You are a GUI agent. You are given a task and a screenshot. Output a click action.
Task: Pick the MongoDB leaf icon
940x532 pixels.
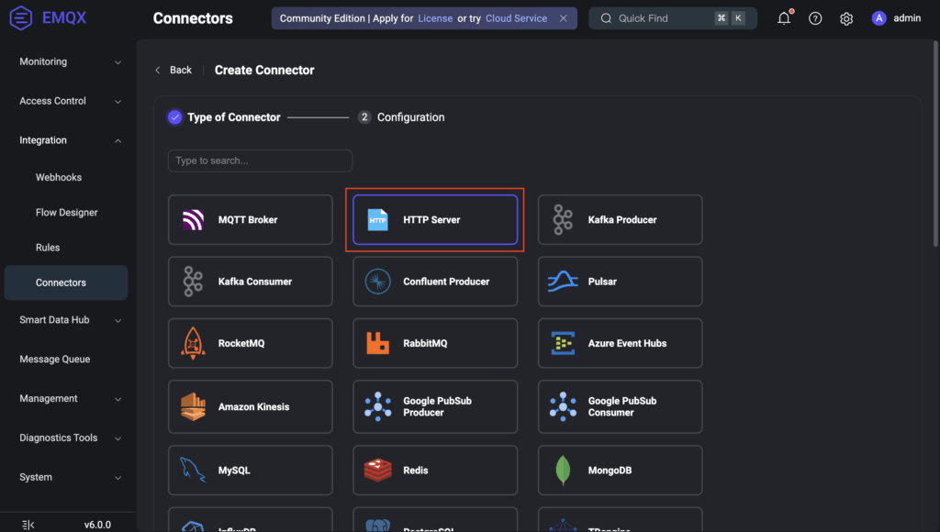click(x=563, y=471)
